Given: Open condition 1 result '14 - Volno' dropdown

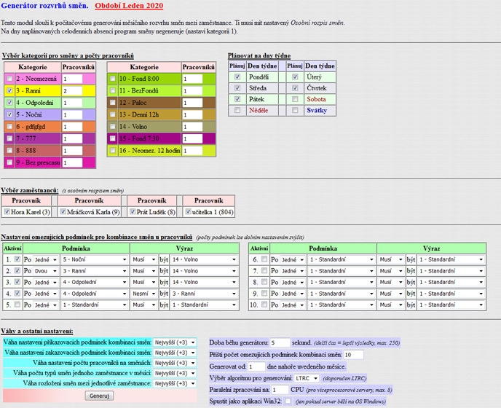Looking at the screenshot, I should click(x=204, y=259).
